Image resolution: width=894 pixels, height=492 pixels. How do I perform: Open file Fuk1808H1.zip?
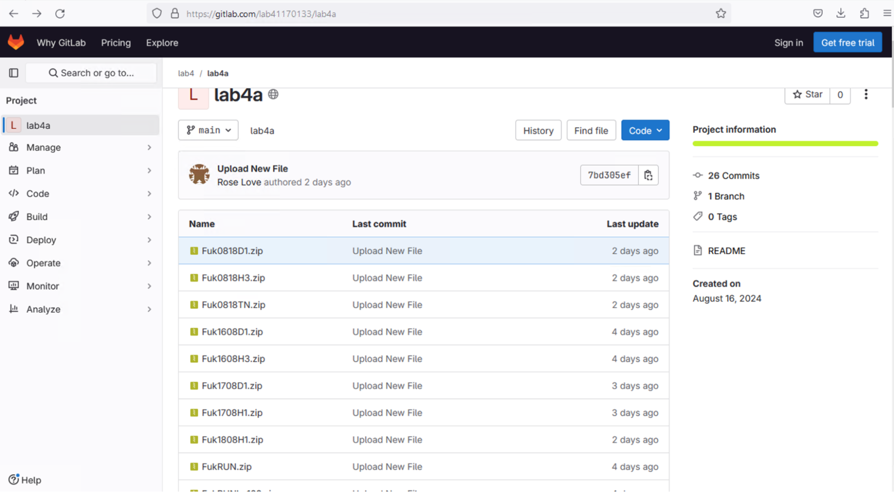(232, 440)
